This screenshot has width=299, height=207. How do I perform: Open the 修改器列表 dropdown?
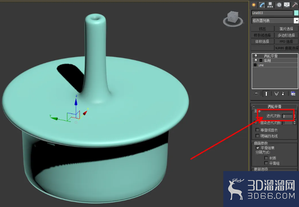(x=296, y=20)
